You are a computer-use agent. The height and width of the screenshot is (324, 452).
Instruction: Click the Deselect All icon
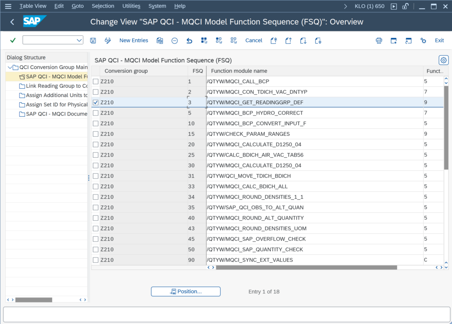(x=234, y=41)
